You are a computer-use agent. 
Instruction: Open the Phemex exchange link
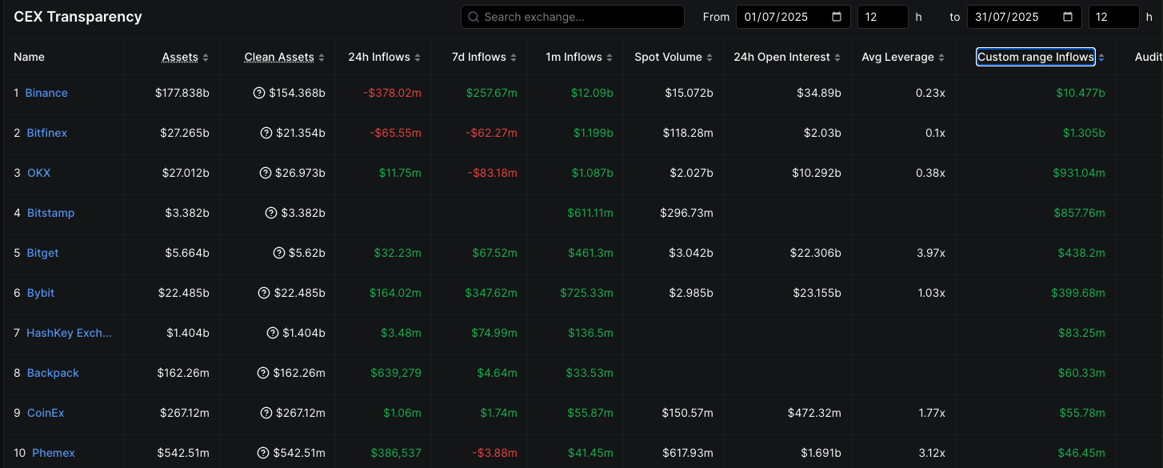[54, 453]
